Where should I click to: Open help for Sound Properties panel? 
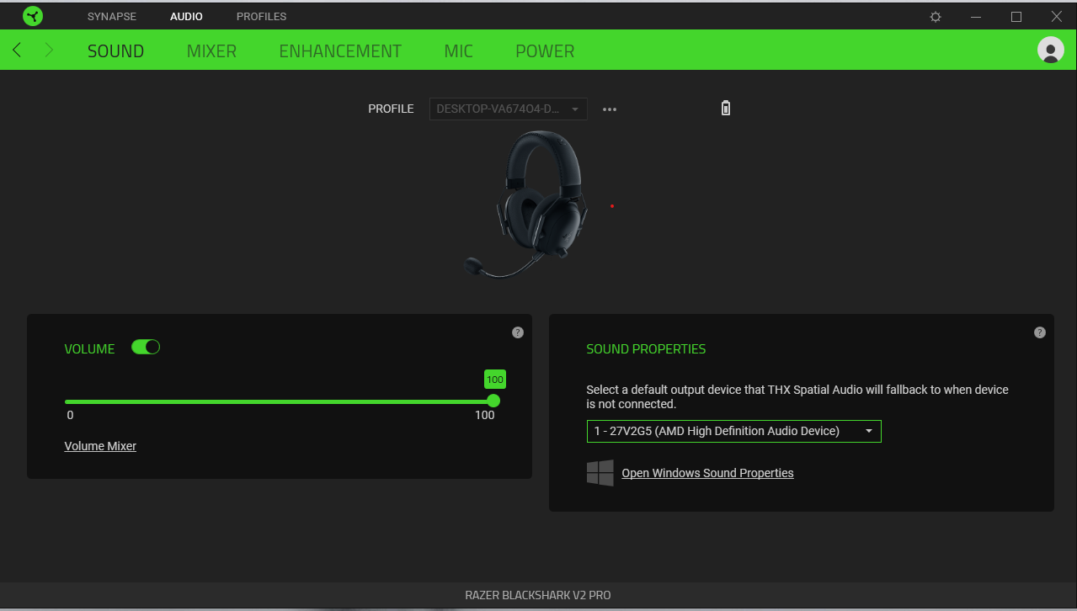click(1040, 332)
